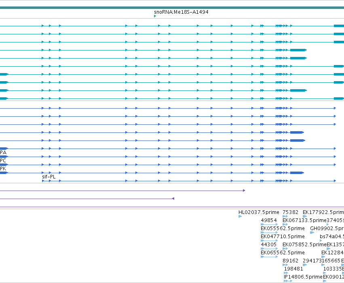Click the EK12284 EST label
This screenshot has width=344, height=283.
coord(333,253)
